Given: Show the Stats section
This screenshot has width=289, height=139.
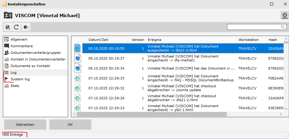Looking at the screenshot, I should [15, 86].
